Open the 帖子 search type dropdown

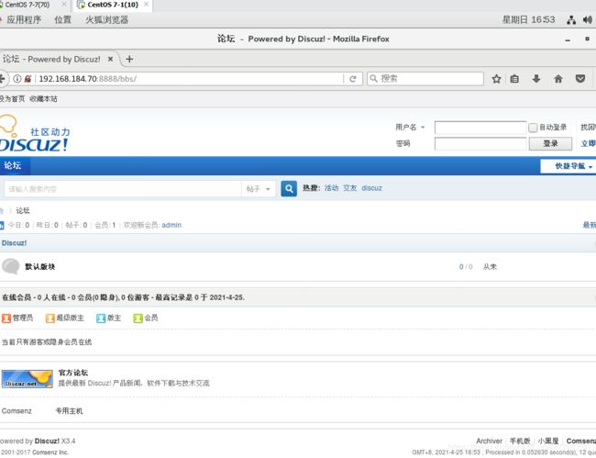pyautogui.click(x=258, y=189)
